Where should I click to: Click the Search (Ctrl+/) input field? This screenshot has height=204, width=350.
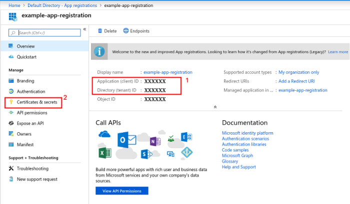click(x=44, y=33)
